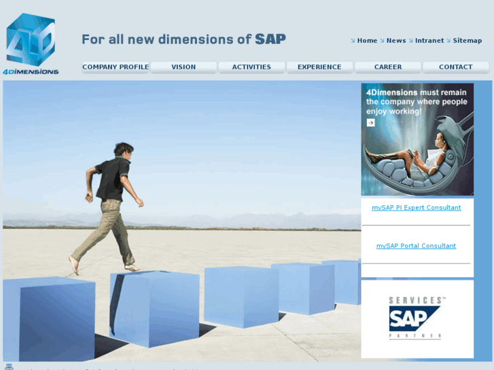Go to the Activities section
This screenshot has width=494, height=370.
251,67
